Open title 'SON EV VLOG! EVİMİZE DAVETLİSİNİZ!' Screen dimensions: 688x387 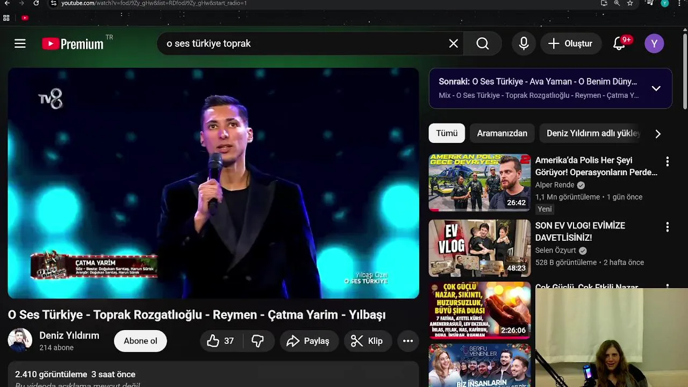(580, 232)
